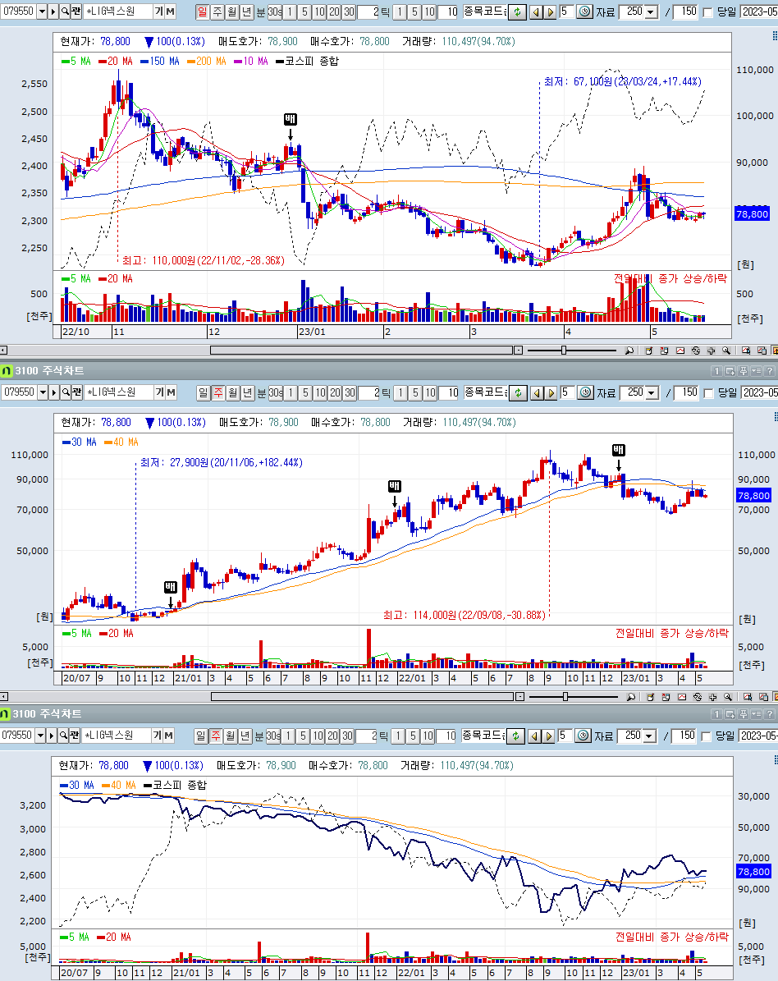The width and height of the screenshot is (778, 981).
Task: Click 10-tick button in middle chart toolbar
Action: tap(430, 393)
